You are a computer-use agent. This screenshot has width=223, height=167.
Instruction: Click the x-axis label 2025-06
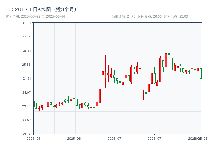[x=74, y=139]
